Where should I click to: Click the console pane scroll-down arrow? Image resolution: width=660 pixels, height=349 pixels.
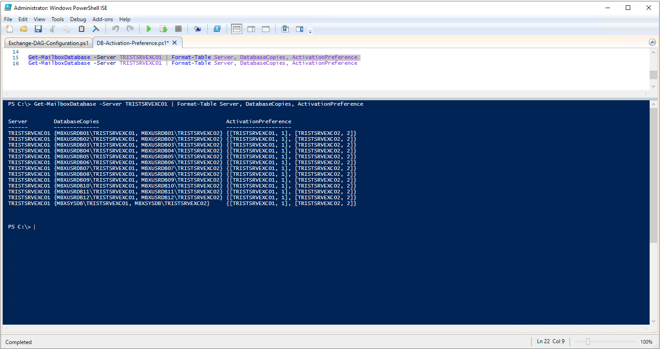[x=653, y=321]
